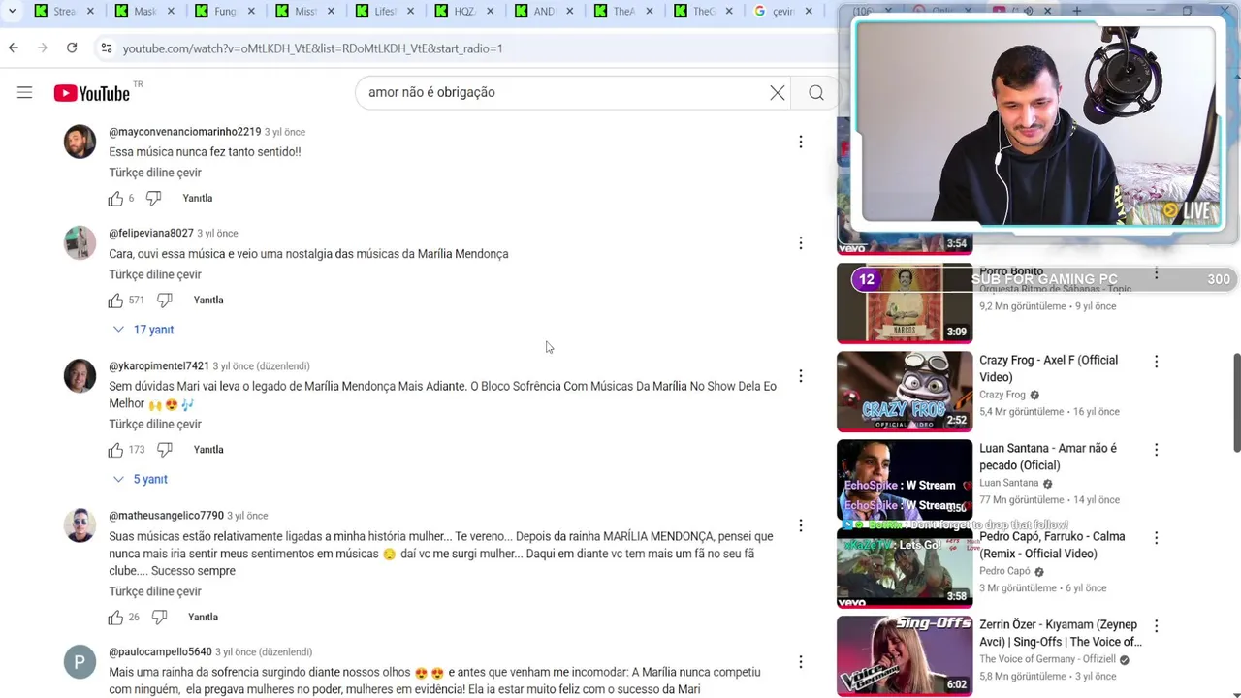This screenshot has width=1241, height=698.
Task: Open avatar of @paulocampello5640
Action: click(80, 662)
